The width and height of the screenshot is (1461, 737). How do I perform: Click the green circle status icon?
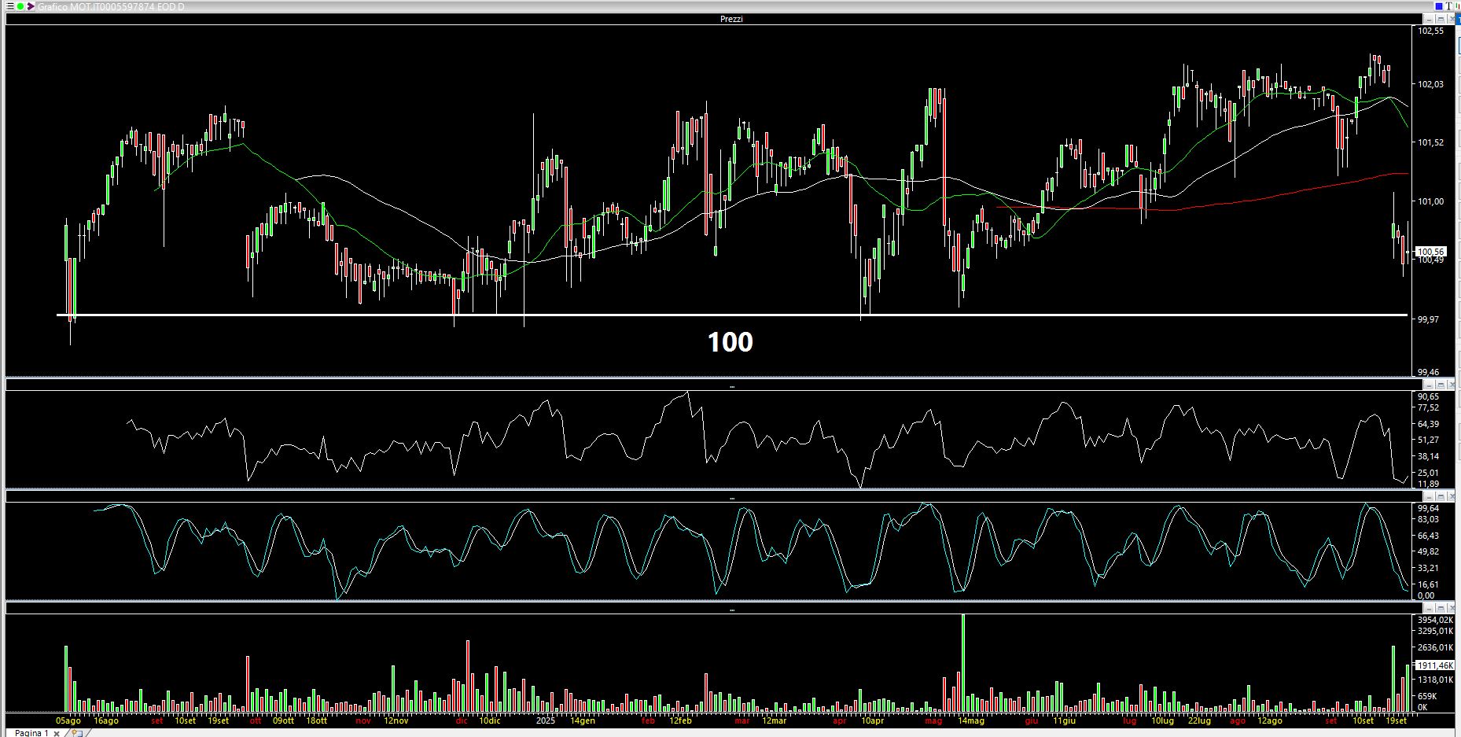tap(20, 6)
